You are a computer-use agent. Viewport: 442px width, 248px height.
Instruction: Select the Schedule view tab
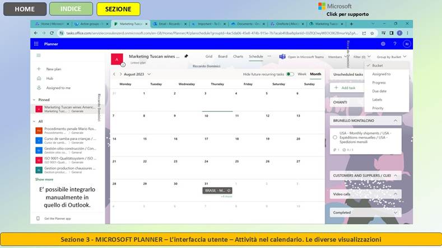(256, 56)
